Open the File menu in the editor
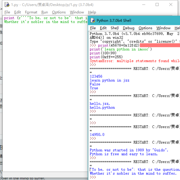The width and height of the screenshot is (180, 180). tap(7, 12)
